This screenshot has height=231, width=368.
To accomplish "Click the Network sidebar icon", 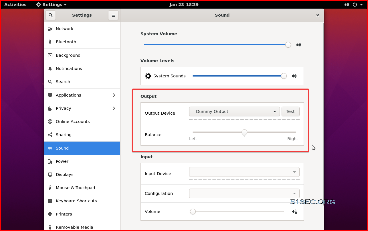I will pos(50,29).
